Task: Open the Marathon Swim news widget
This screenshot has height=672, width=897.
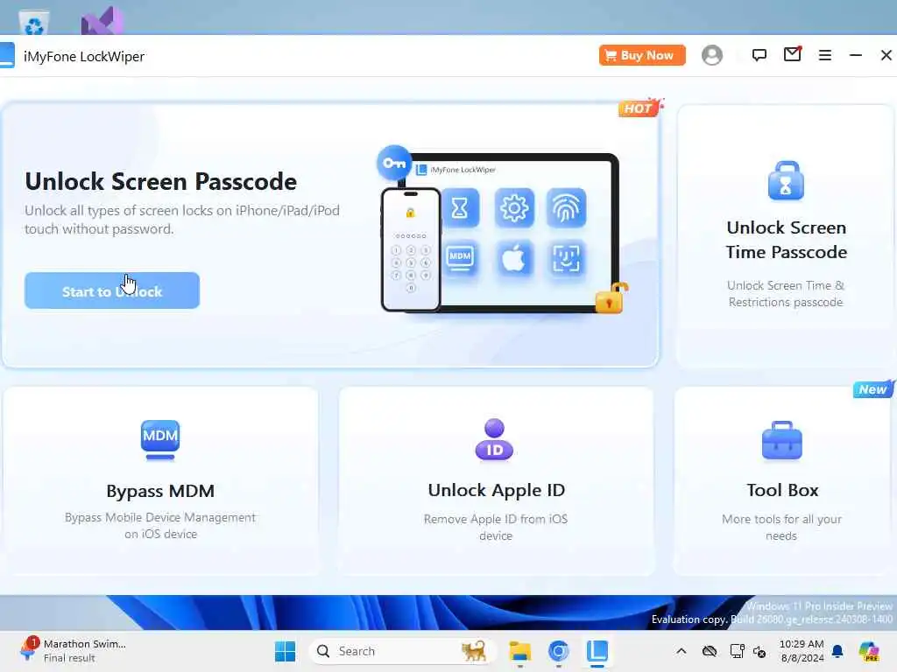Action: 72,651
